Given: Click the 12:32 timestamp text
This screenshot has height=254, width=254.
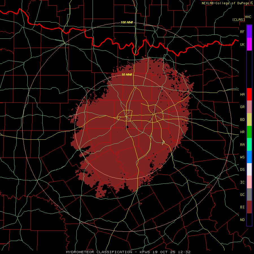Looking at the screenshot, I should pos(185,252).
